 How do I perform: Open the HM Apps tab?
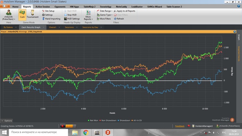pos(74,7)
